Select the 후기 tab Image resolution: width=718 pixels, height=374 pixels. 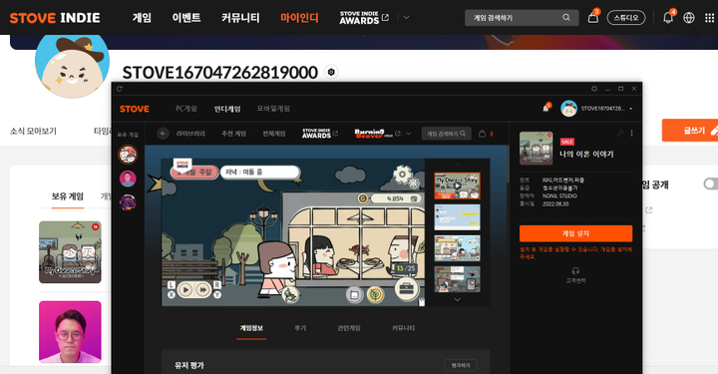pyautogui.click(x=300, y=328)
